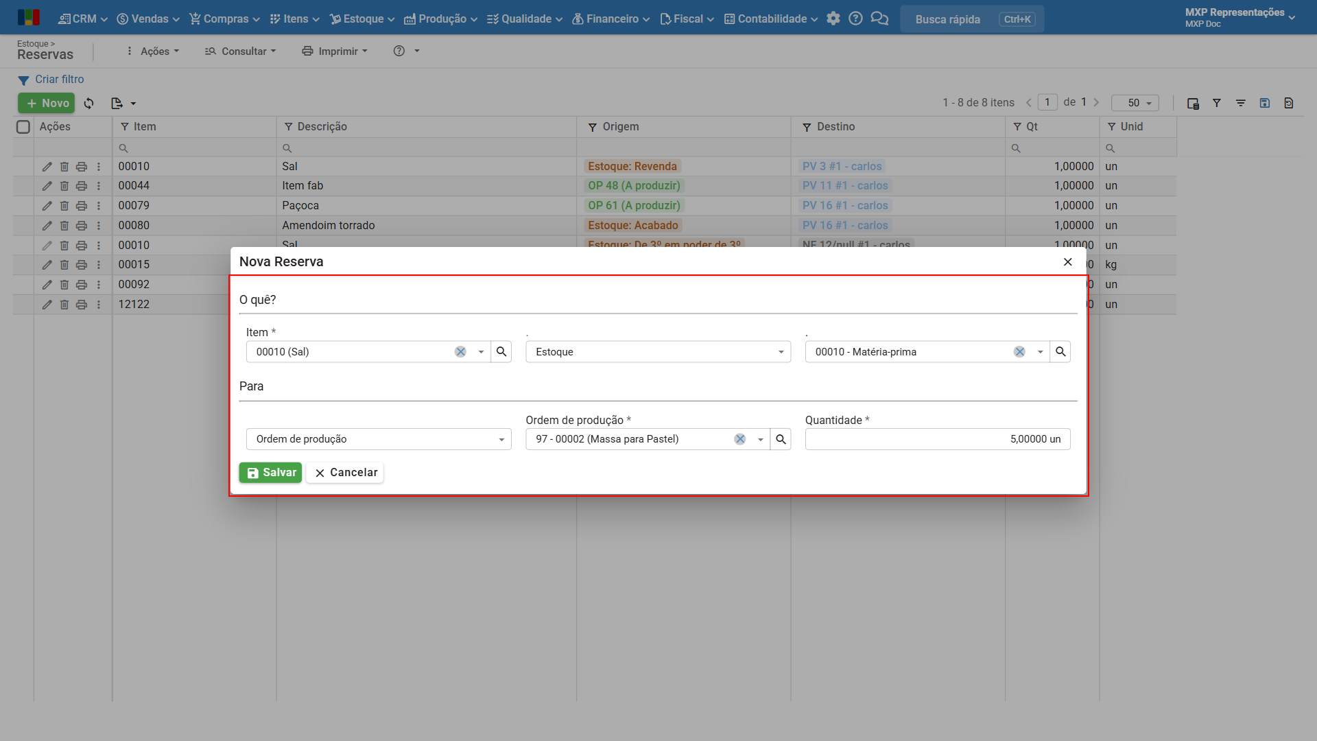Search for an item using the Item magnifier
The width and height of the screenshot is (1317, 741).
(501, 352)
